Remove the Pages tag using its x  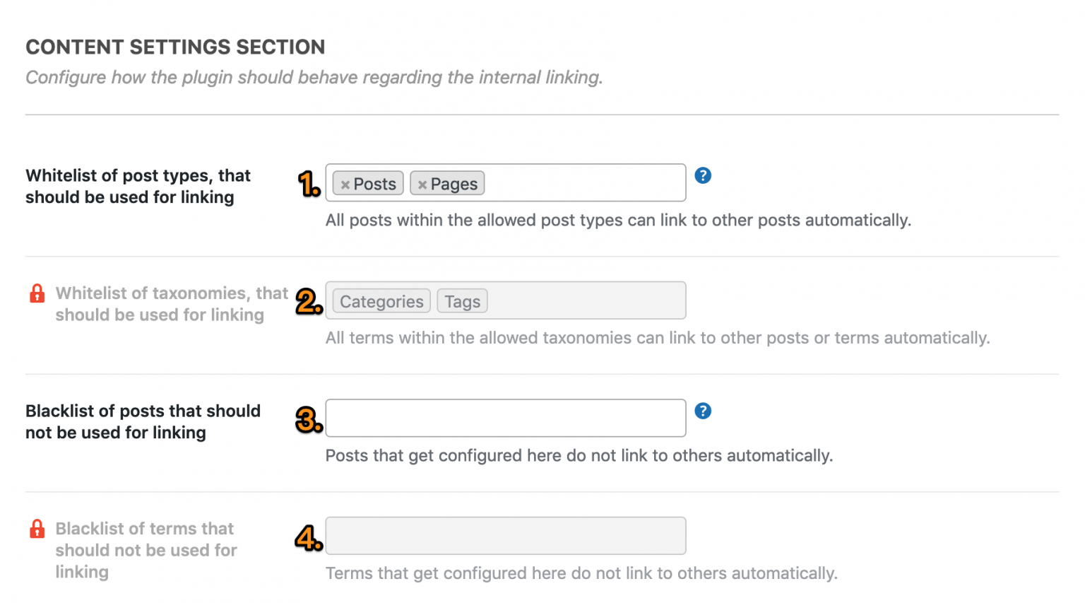(x=422, y=185)
